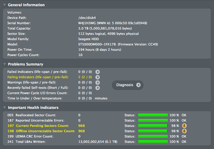The image size is (214, 149).
Task: Click warning icon for Offline Uncorrectable Sector
Action: (x=184, y=131)
